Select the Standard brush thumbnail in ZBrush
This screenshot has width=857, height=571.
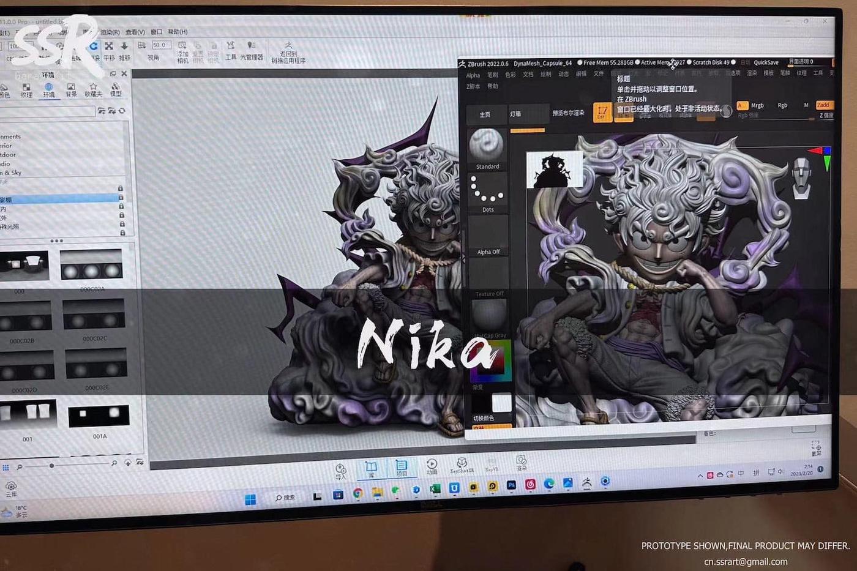pos(487,149)
